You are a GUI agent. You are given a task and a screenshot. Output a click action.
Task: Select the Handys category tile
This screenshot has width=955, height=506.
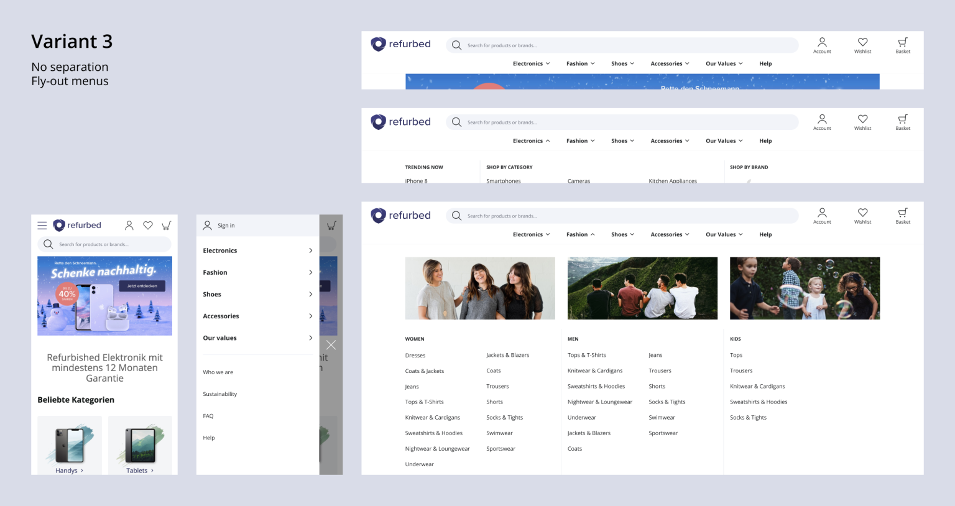[70, 446]
